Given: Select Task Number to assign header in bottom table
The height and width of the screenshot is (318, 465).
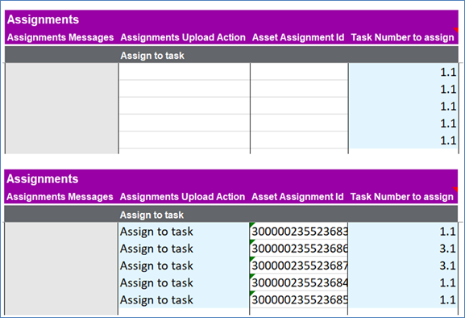Looking at the screenshot, I should tap(402, 197).
